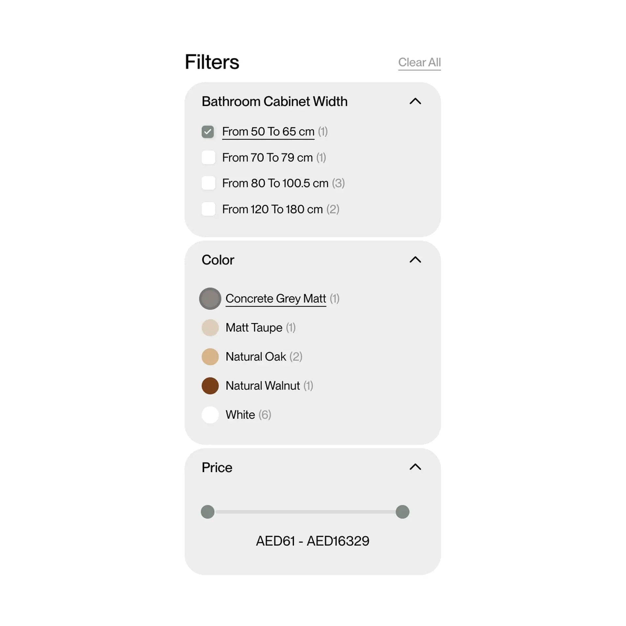
Task: Pick the Natural Walnut color swatch
Action: [210, 386]
